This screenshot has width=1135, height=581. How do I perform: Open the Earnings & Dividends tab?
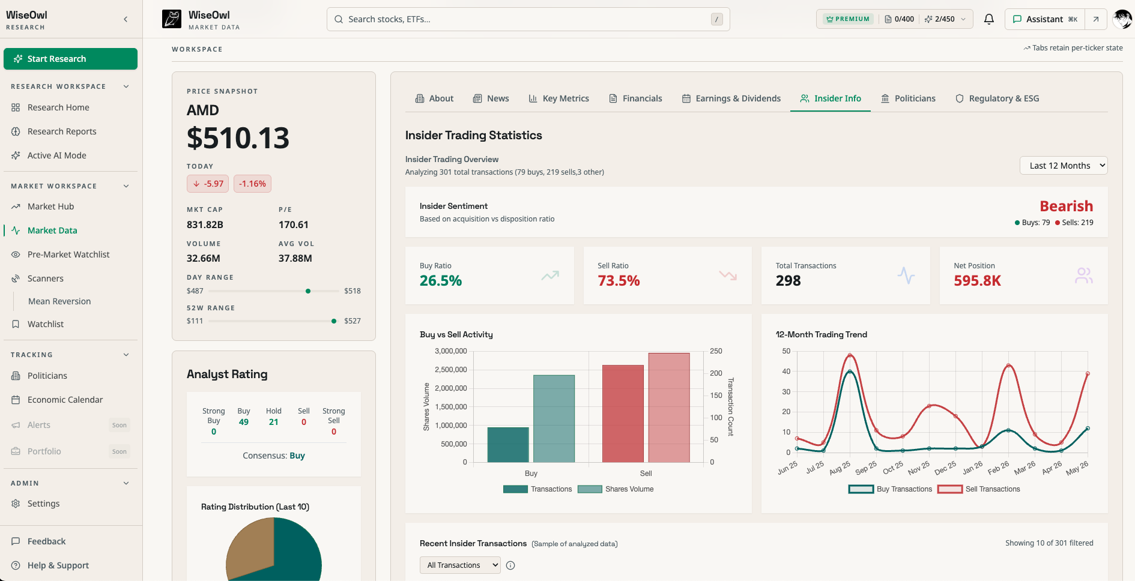click(731, 98)
